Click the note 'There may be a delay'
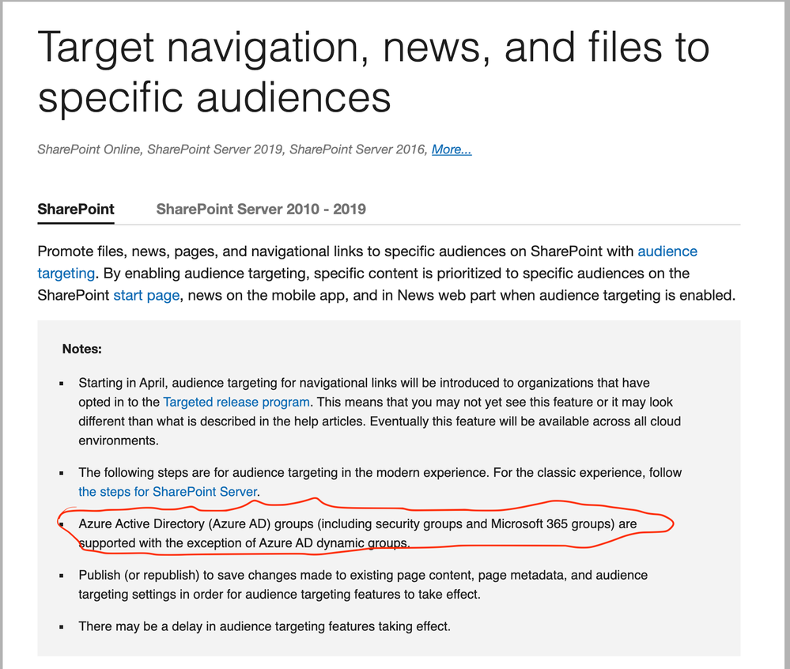The height and width of the screenshot is (669, 790). [x=264, y=626]
